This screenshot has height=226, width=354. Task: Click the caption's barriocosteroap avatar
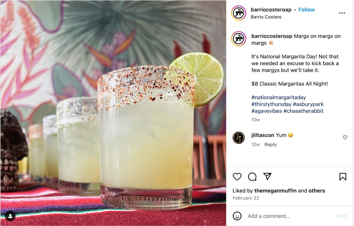239,39
